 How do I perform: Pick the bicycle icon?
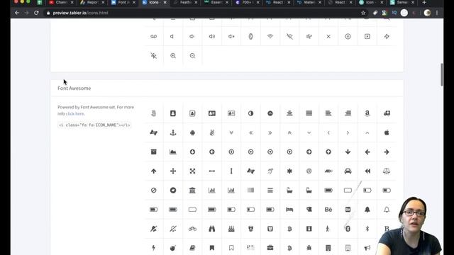(192, 229)
